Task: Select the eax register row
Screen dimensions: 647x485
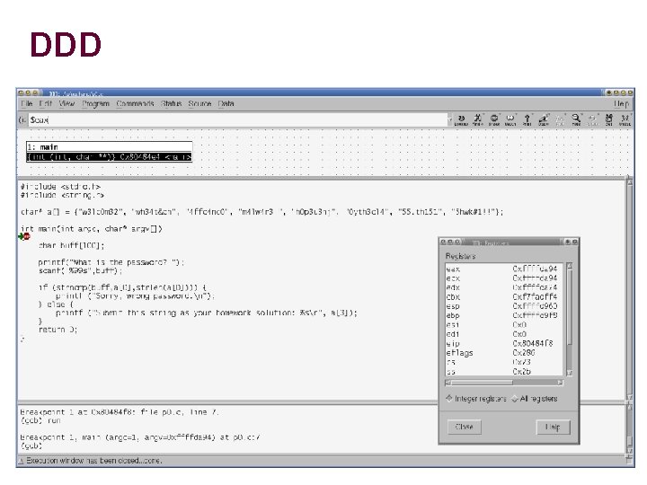Action: tap(505, 269)
